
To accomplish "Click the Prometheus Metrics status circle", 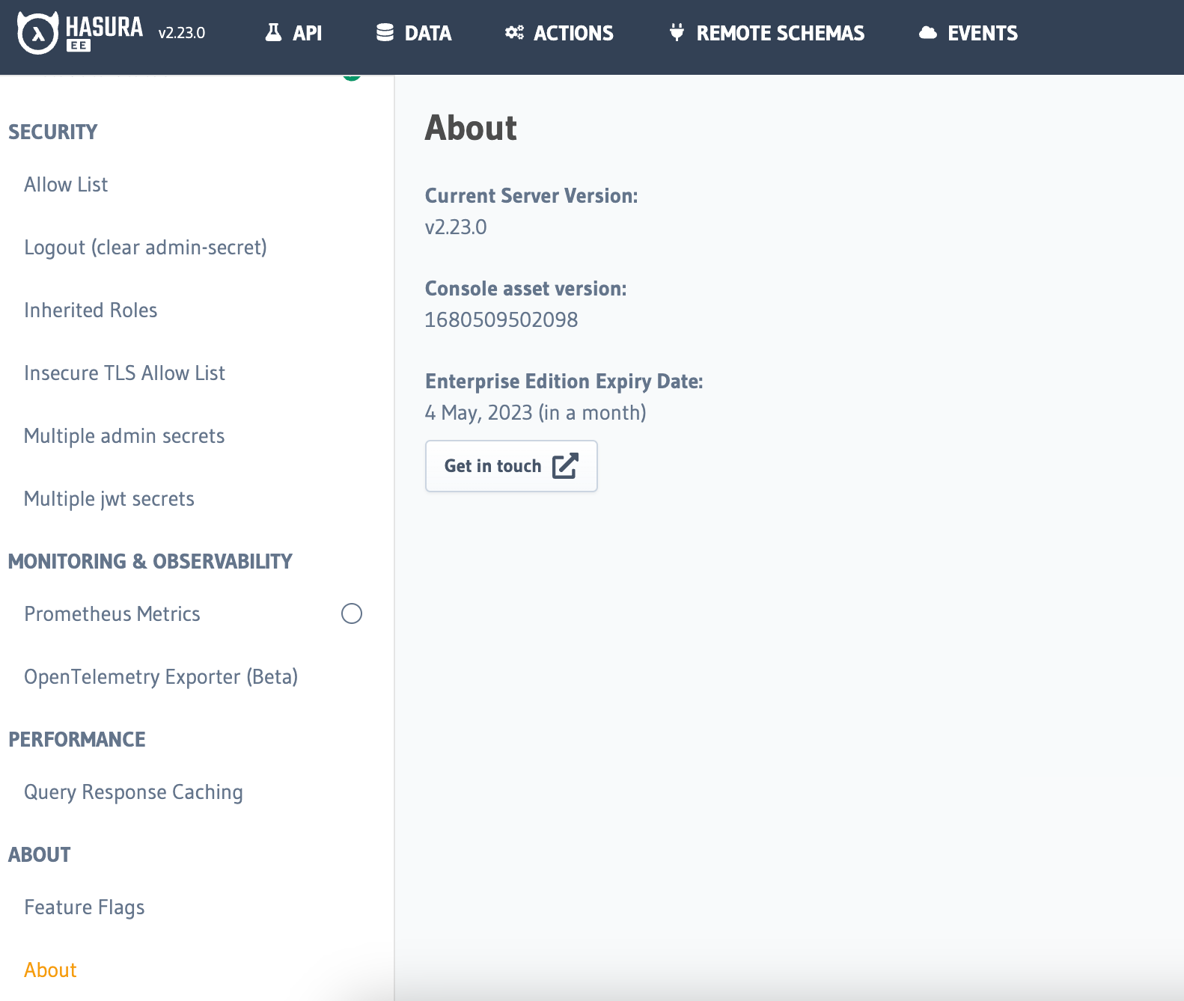I will 352,613.
